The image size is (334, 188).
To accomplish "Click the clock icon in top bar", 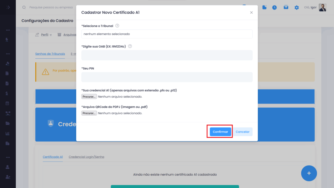I will click(275, 8).
